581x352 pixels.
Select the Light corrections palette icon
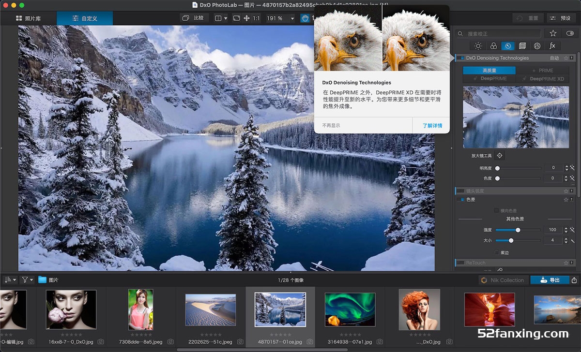click(x=478, y=46)
